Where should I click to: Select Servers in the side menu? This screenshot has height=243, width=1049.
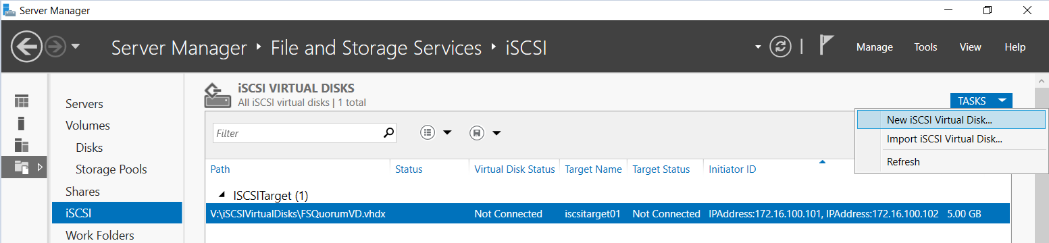[84, 104]
